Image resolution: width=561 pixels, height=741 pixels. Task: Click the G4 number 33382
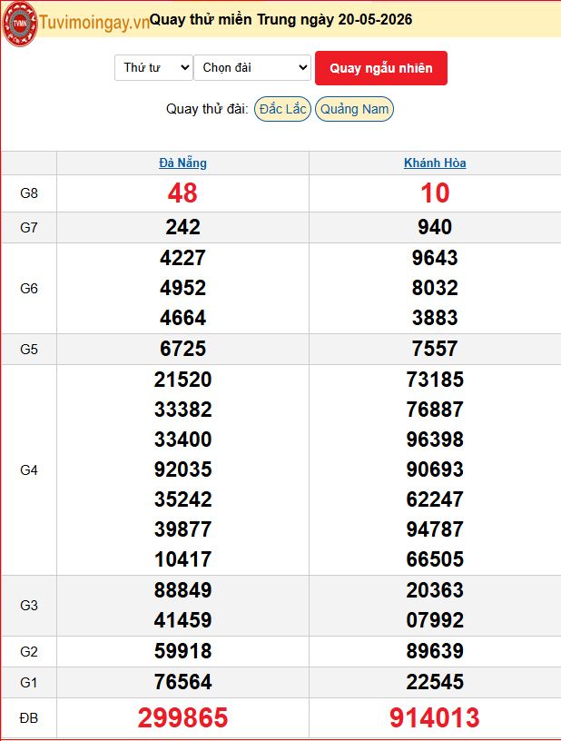point(182,410)
